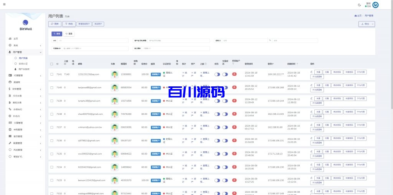The width and height of the screenshot is (393, 195).
Task: Click into the UID search input field
Action: 93,41
